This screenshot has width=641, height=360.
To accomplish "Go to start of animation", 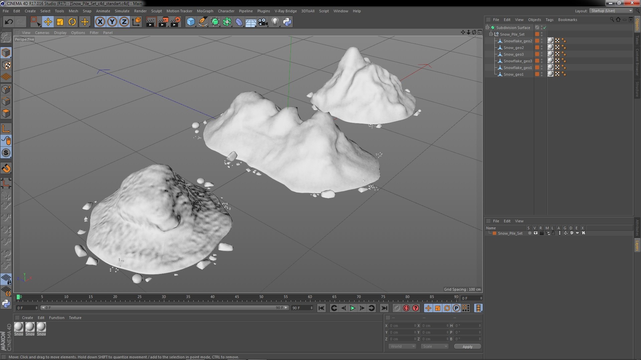I will (x=321, y=308).
